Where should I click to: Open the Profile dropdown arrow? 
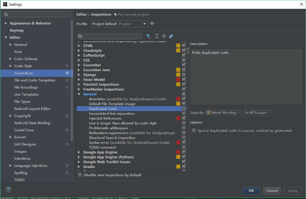coord(144,24)
